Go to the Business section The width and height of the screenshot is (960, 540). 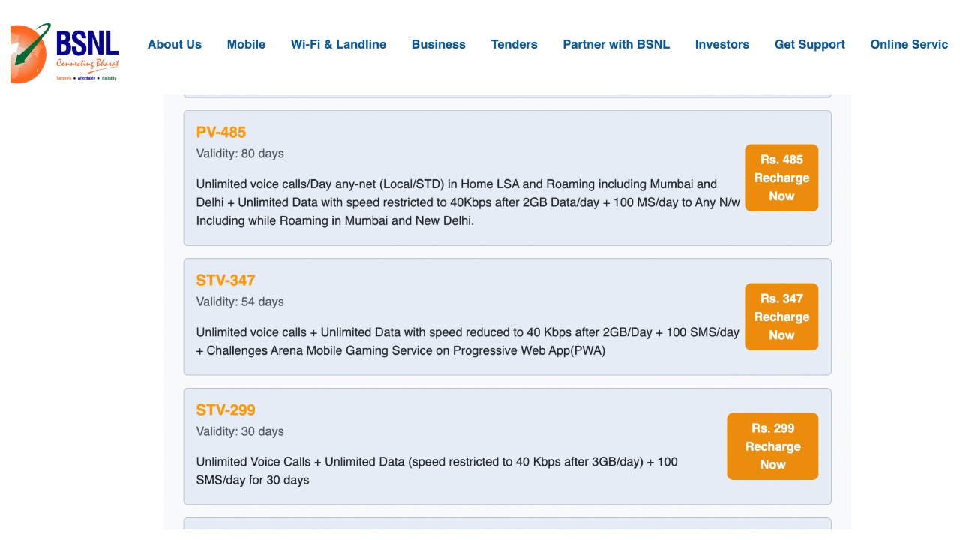tap(438, 44)
